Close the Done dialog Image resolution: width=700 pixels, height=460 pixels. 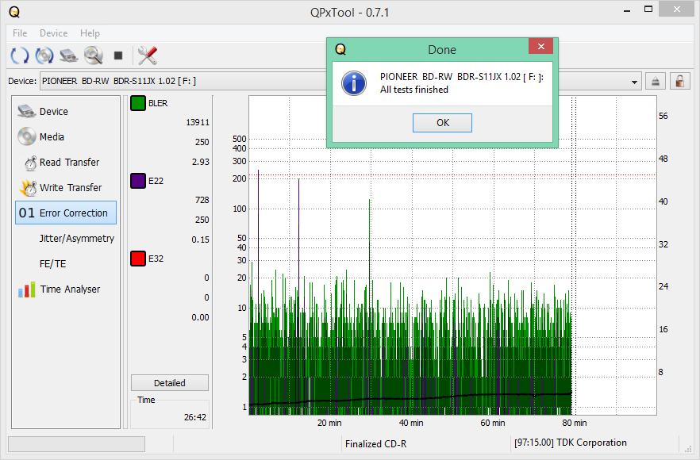[x=541, y=47]
